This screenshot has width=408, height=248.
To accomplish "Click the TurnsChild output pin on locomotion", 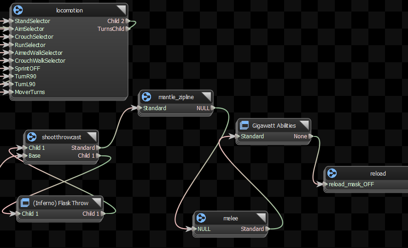I will [x=128, y=29].
